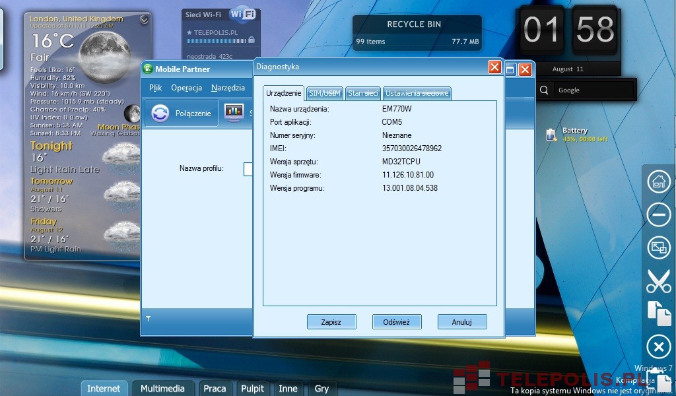Click the IMEI value 357030026478962
The width and height of the screenshot is (676, 396).
click(x=412, y=148)
